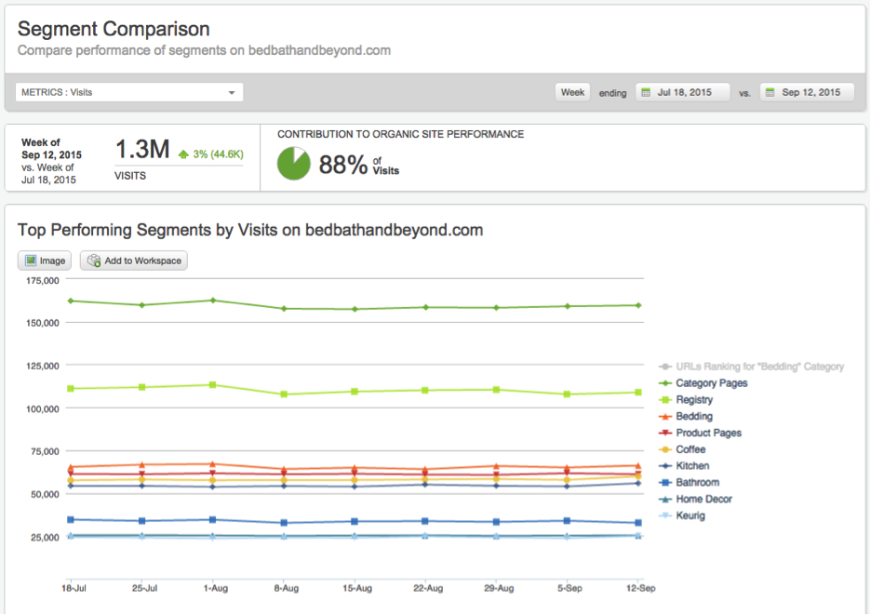This screenshot has height=615, width=871.
Task: Open the Sep 12, 2015 date picker
Action: point(807,92)
